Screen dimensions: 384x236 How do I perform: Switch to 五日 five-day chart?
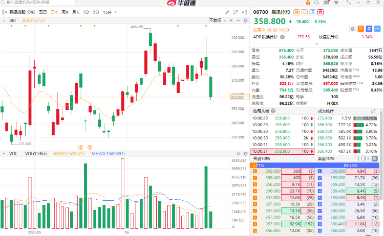point(43,12)
